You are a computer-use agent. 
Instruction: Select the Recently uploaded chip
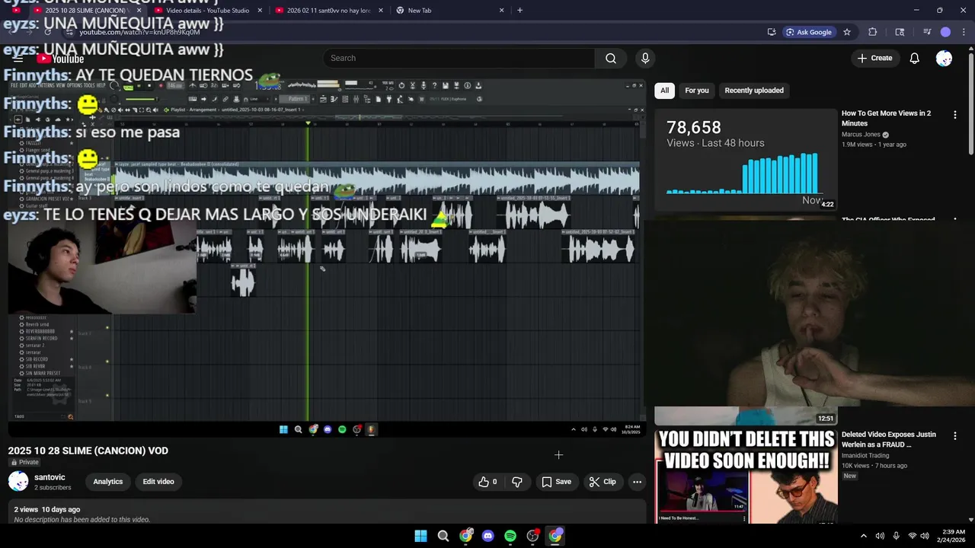tap(754, 91)
